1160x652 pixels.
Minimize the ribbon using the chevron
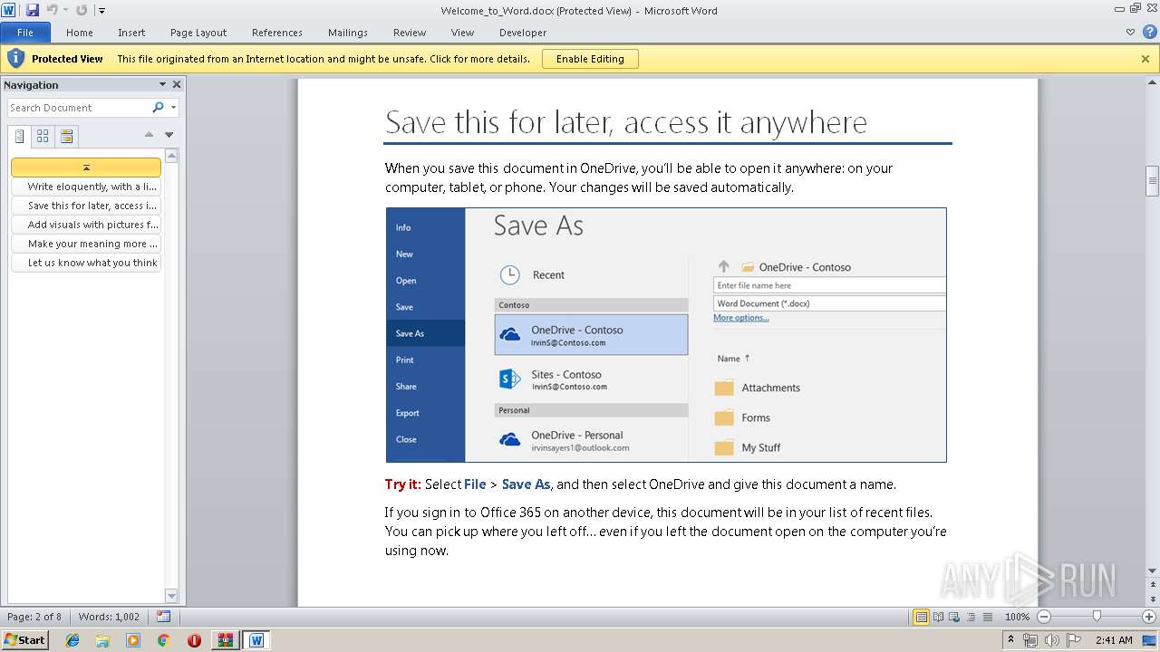[1130, 32]
